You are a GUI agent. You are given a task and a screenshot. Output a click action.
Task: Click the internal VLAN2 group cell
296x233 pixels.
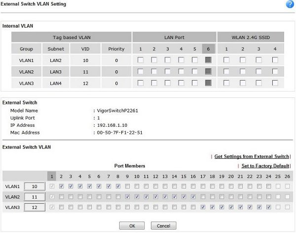pos(26,72)
